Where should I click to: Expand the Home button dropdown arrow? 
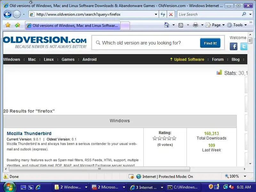tap(173, 25)
